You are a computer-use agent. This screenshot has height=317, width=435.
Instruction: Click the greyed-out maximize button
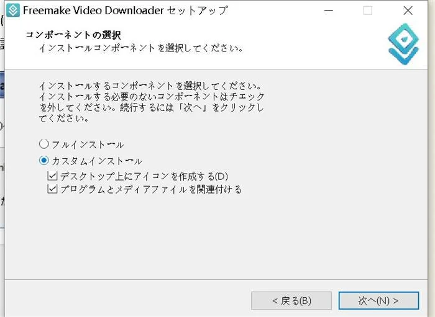(x=367, y=11)
